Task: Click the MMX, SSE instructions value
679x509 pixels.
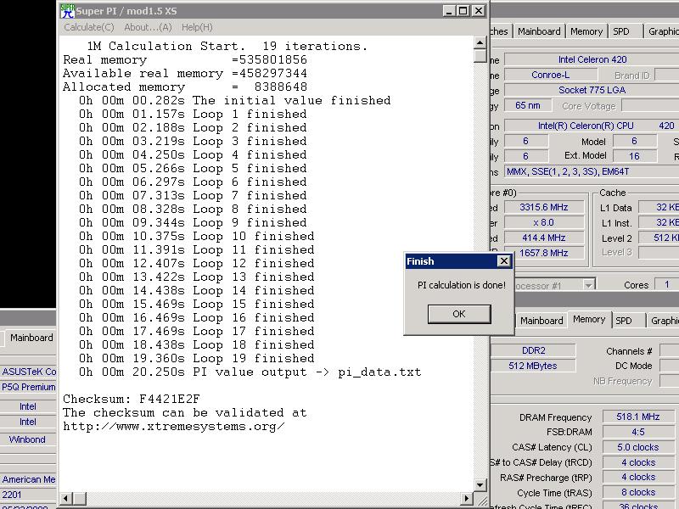Action: pos(592,171)
